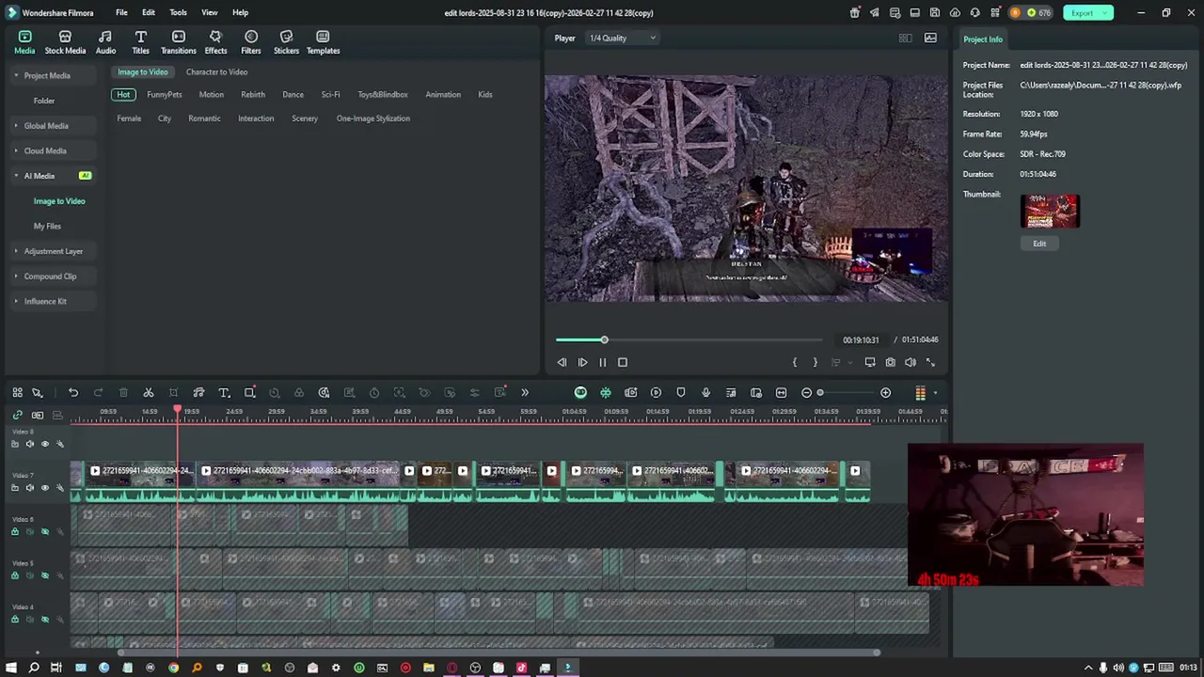Unlock the Video 4 track
Viewport: 1204px width, 677px height.
click(14, 620)
